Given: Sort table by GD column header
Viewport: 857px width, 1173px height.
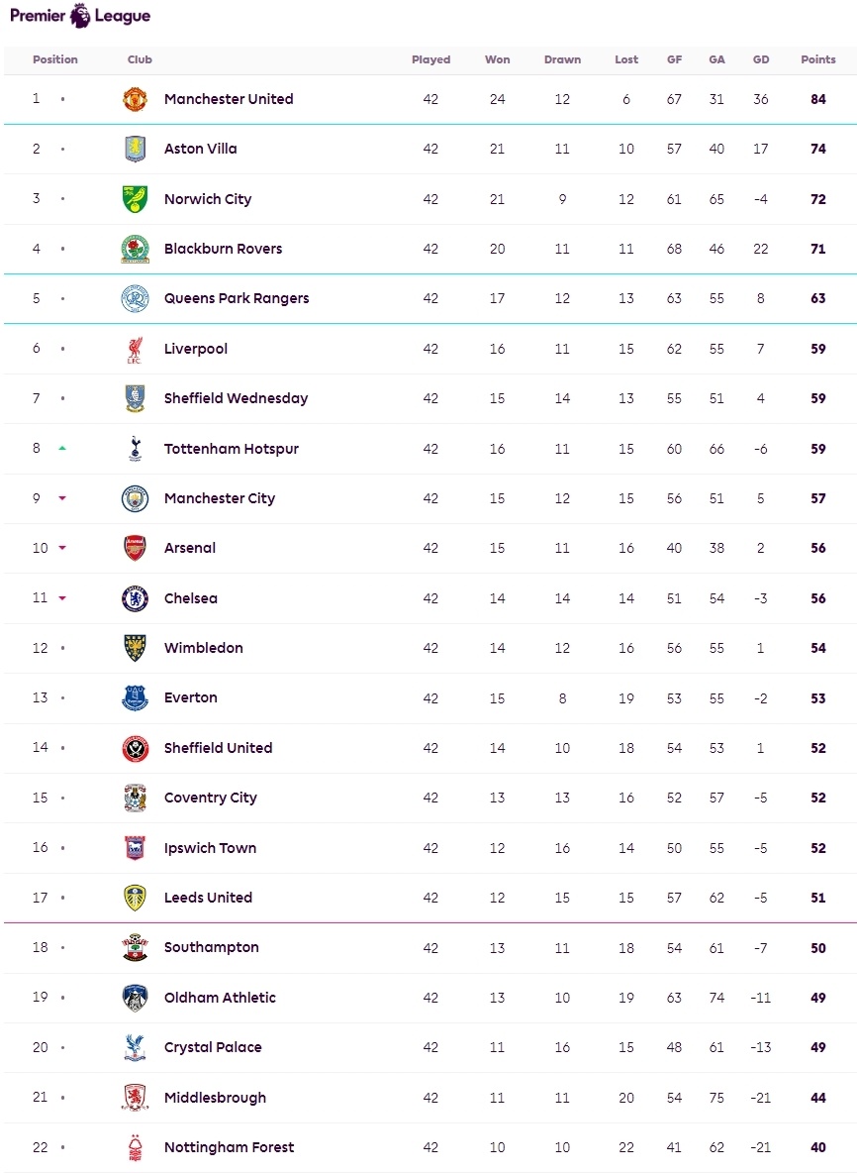Looking at the screenshot, I should (x=761, y=59).
